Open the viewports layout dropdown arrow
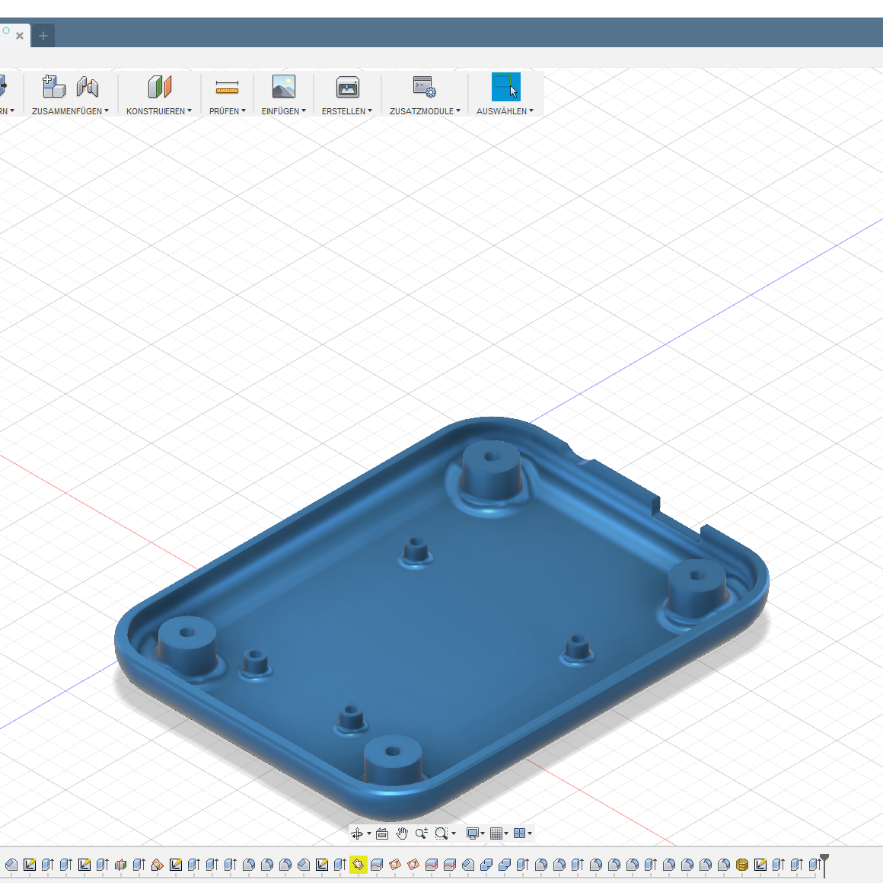 pos(531,833)
